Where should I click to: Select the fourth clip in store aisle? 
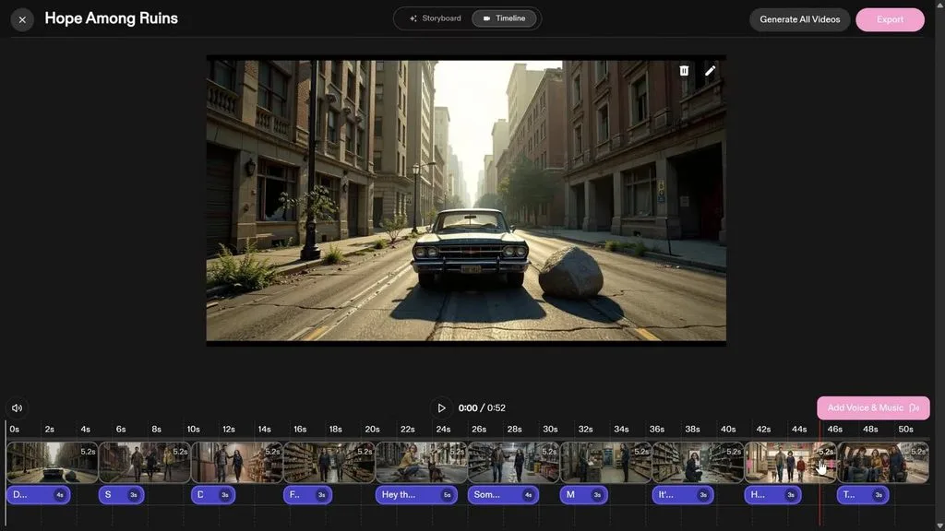click(x=329, y=463)
